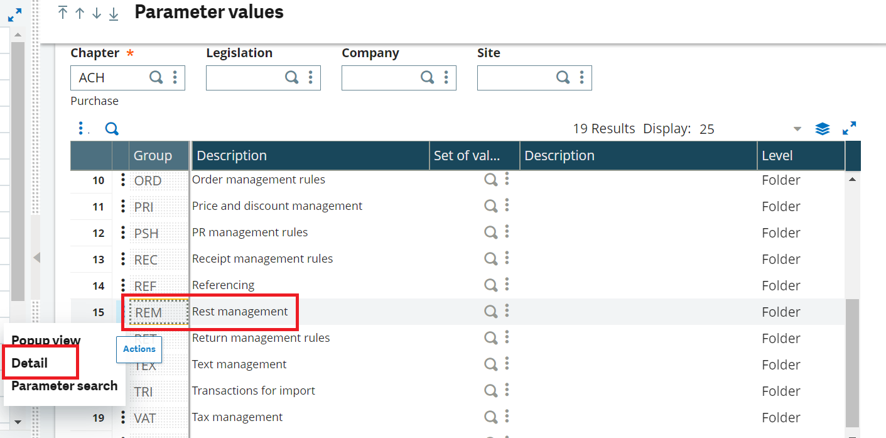Image resolution: width=886 pixels, height=438 pixels.
Task: Open set of values lookup for REM row
Action: [491, 311]
